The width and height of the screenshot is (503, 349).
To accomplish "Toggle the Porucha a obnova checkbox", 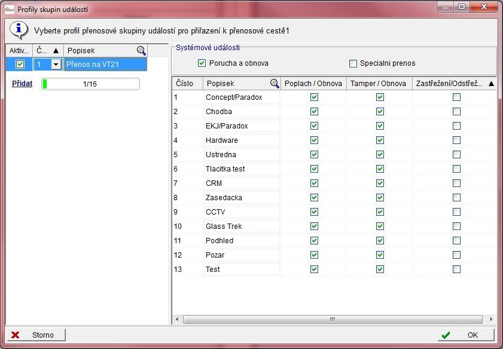I will (202, 63).
